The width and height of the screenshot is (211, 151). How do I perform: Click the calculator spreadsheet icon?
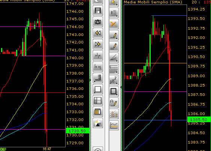[98, 112]
